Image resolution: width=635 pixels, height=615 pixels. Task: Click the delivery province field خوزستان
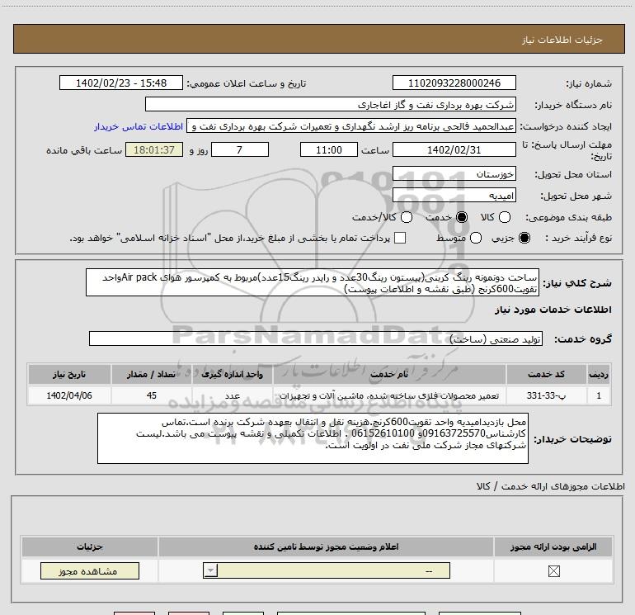pyautogui.click(x=454, y=174)
